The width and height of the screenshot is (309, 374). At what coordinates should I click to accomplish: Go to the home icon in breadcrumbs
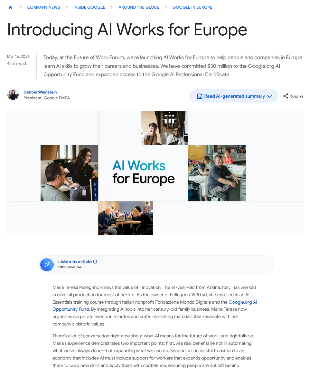click(x=10, y=7)
